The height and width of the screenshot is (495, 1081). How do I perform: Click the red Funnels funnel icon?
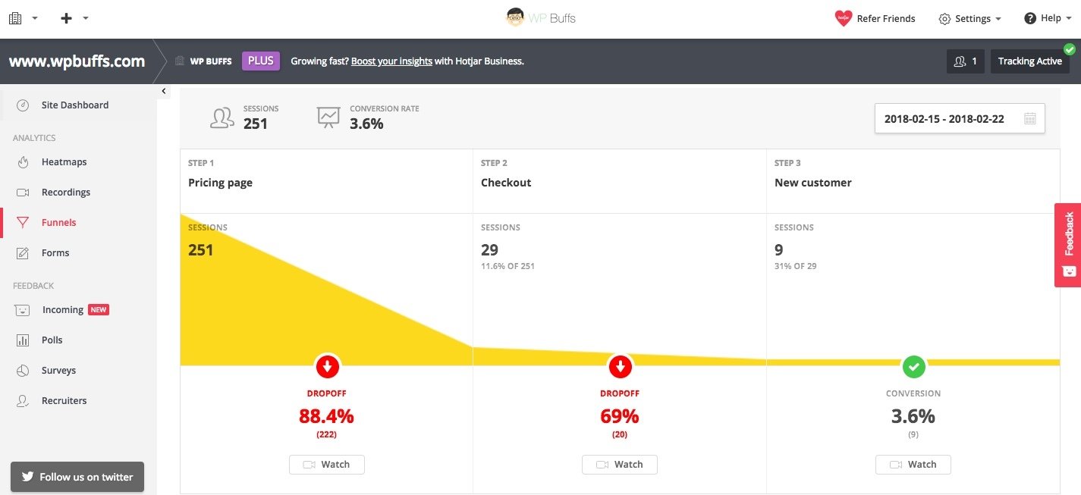pos(23,223)
